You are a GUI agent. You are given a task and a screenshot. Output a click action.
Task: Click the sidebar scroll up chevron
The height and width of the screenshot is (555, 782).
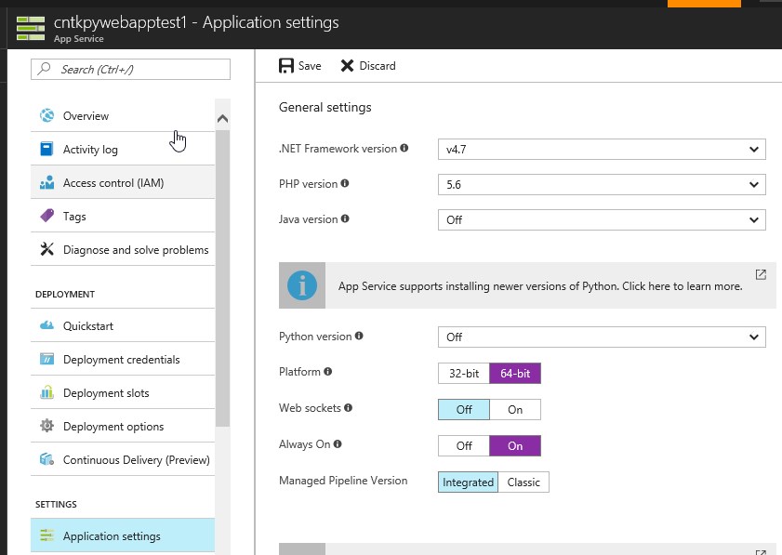tap(222, 119)
